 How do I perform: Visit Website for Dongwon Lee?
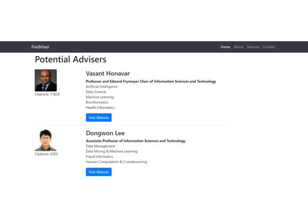tap(99, 172)
